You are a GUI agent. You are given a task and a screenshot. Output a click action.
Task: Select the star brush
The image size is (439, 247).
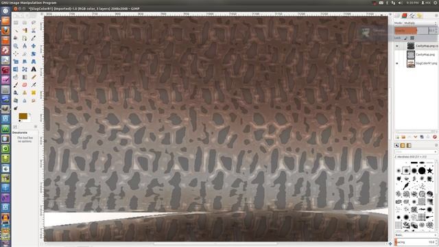pos(430,170)
